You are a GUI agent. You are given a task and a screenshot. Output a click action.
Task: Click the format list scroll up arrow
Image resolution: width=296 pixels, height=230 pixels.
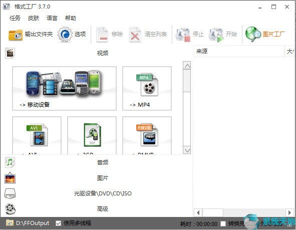coord(187,66)
